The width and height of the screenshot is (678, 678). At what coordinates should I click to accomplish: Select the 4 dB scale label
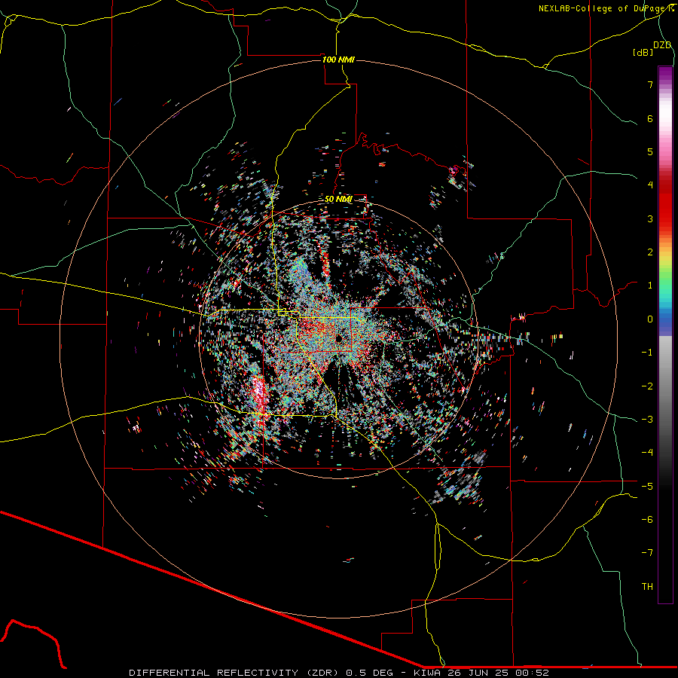[x=650, y=185]
